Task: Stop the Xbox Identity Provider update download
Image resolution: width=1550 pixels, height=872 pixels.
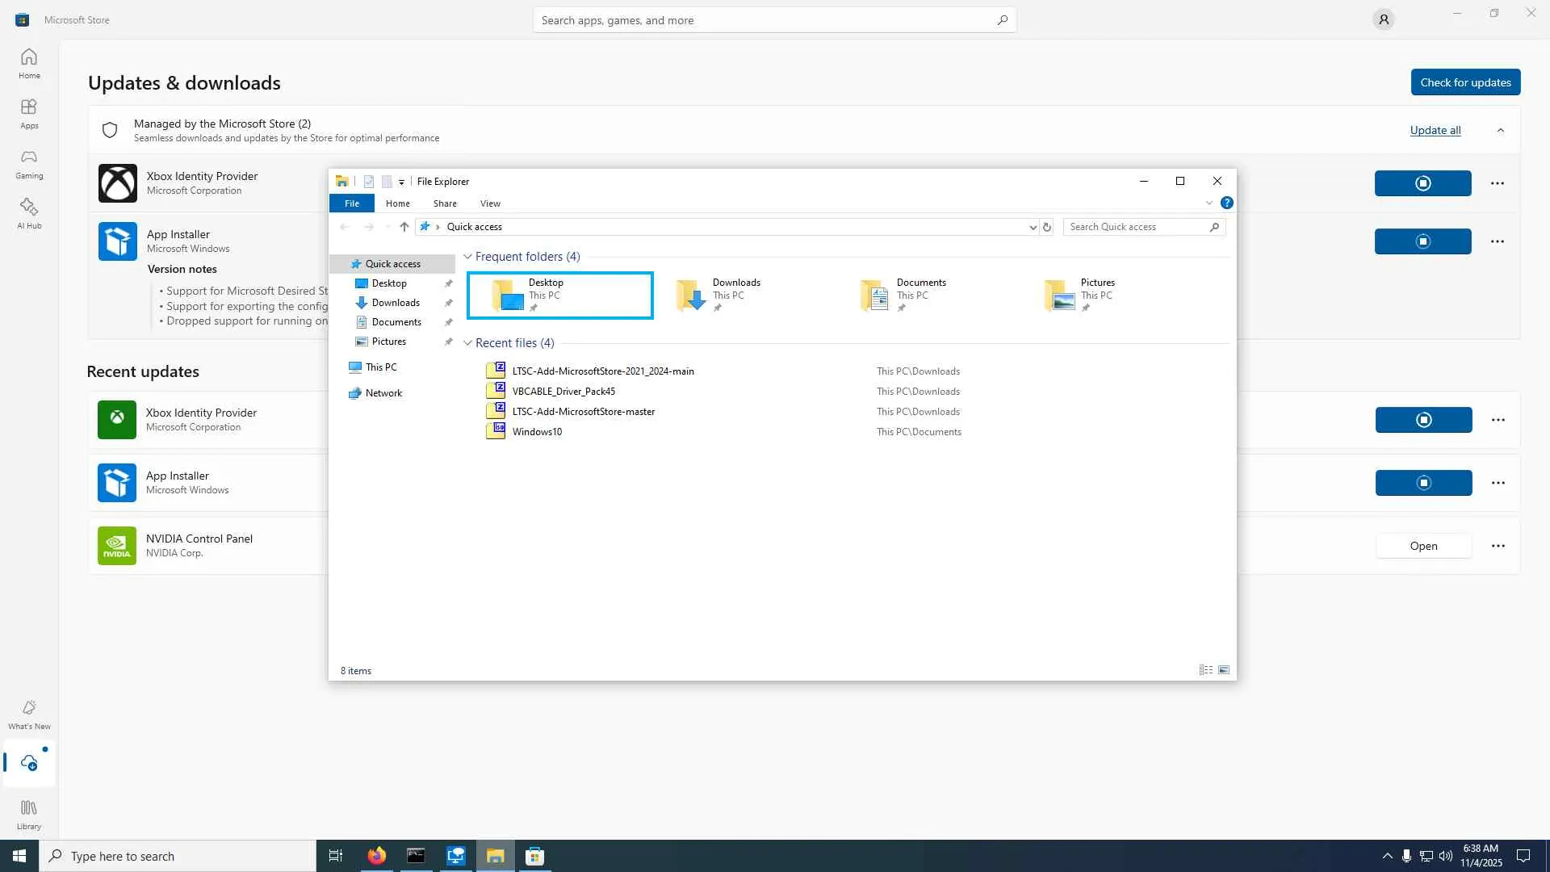Action: point(1422,183)
